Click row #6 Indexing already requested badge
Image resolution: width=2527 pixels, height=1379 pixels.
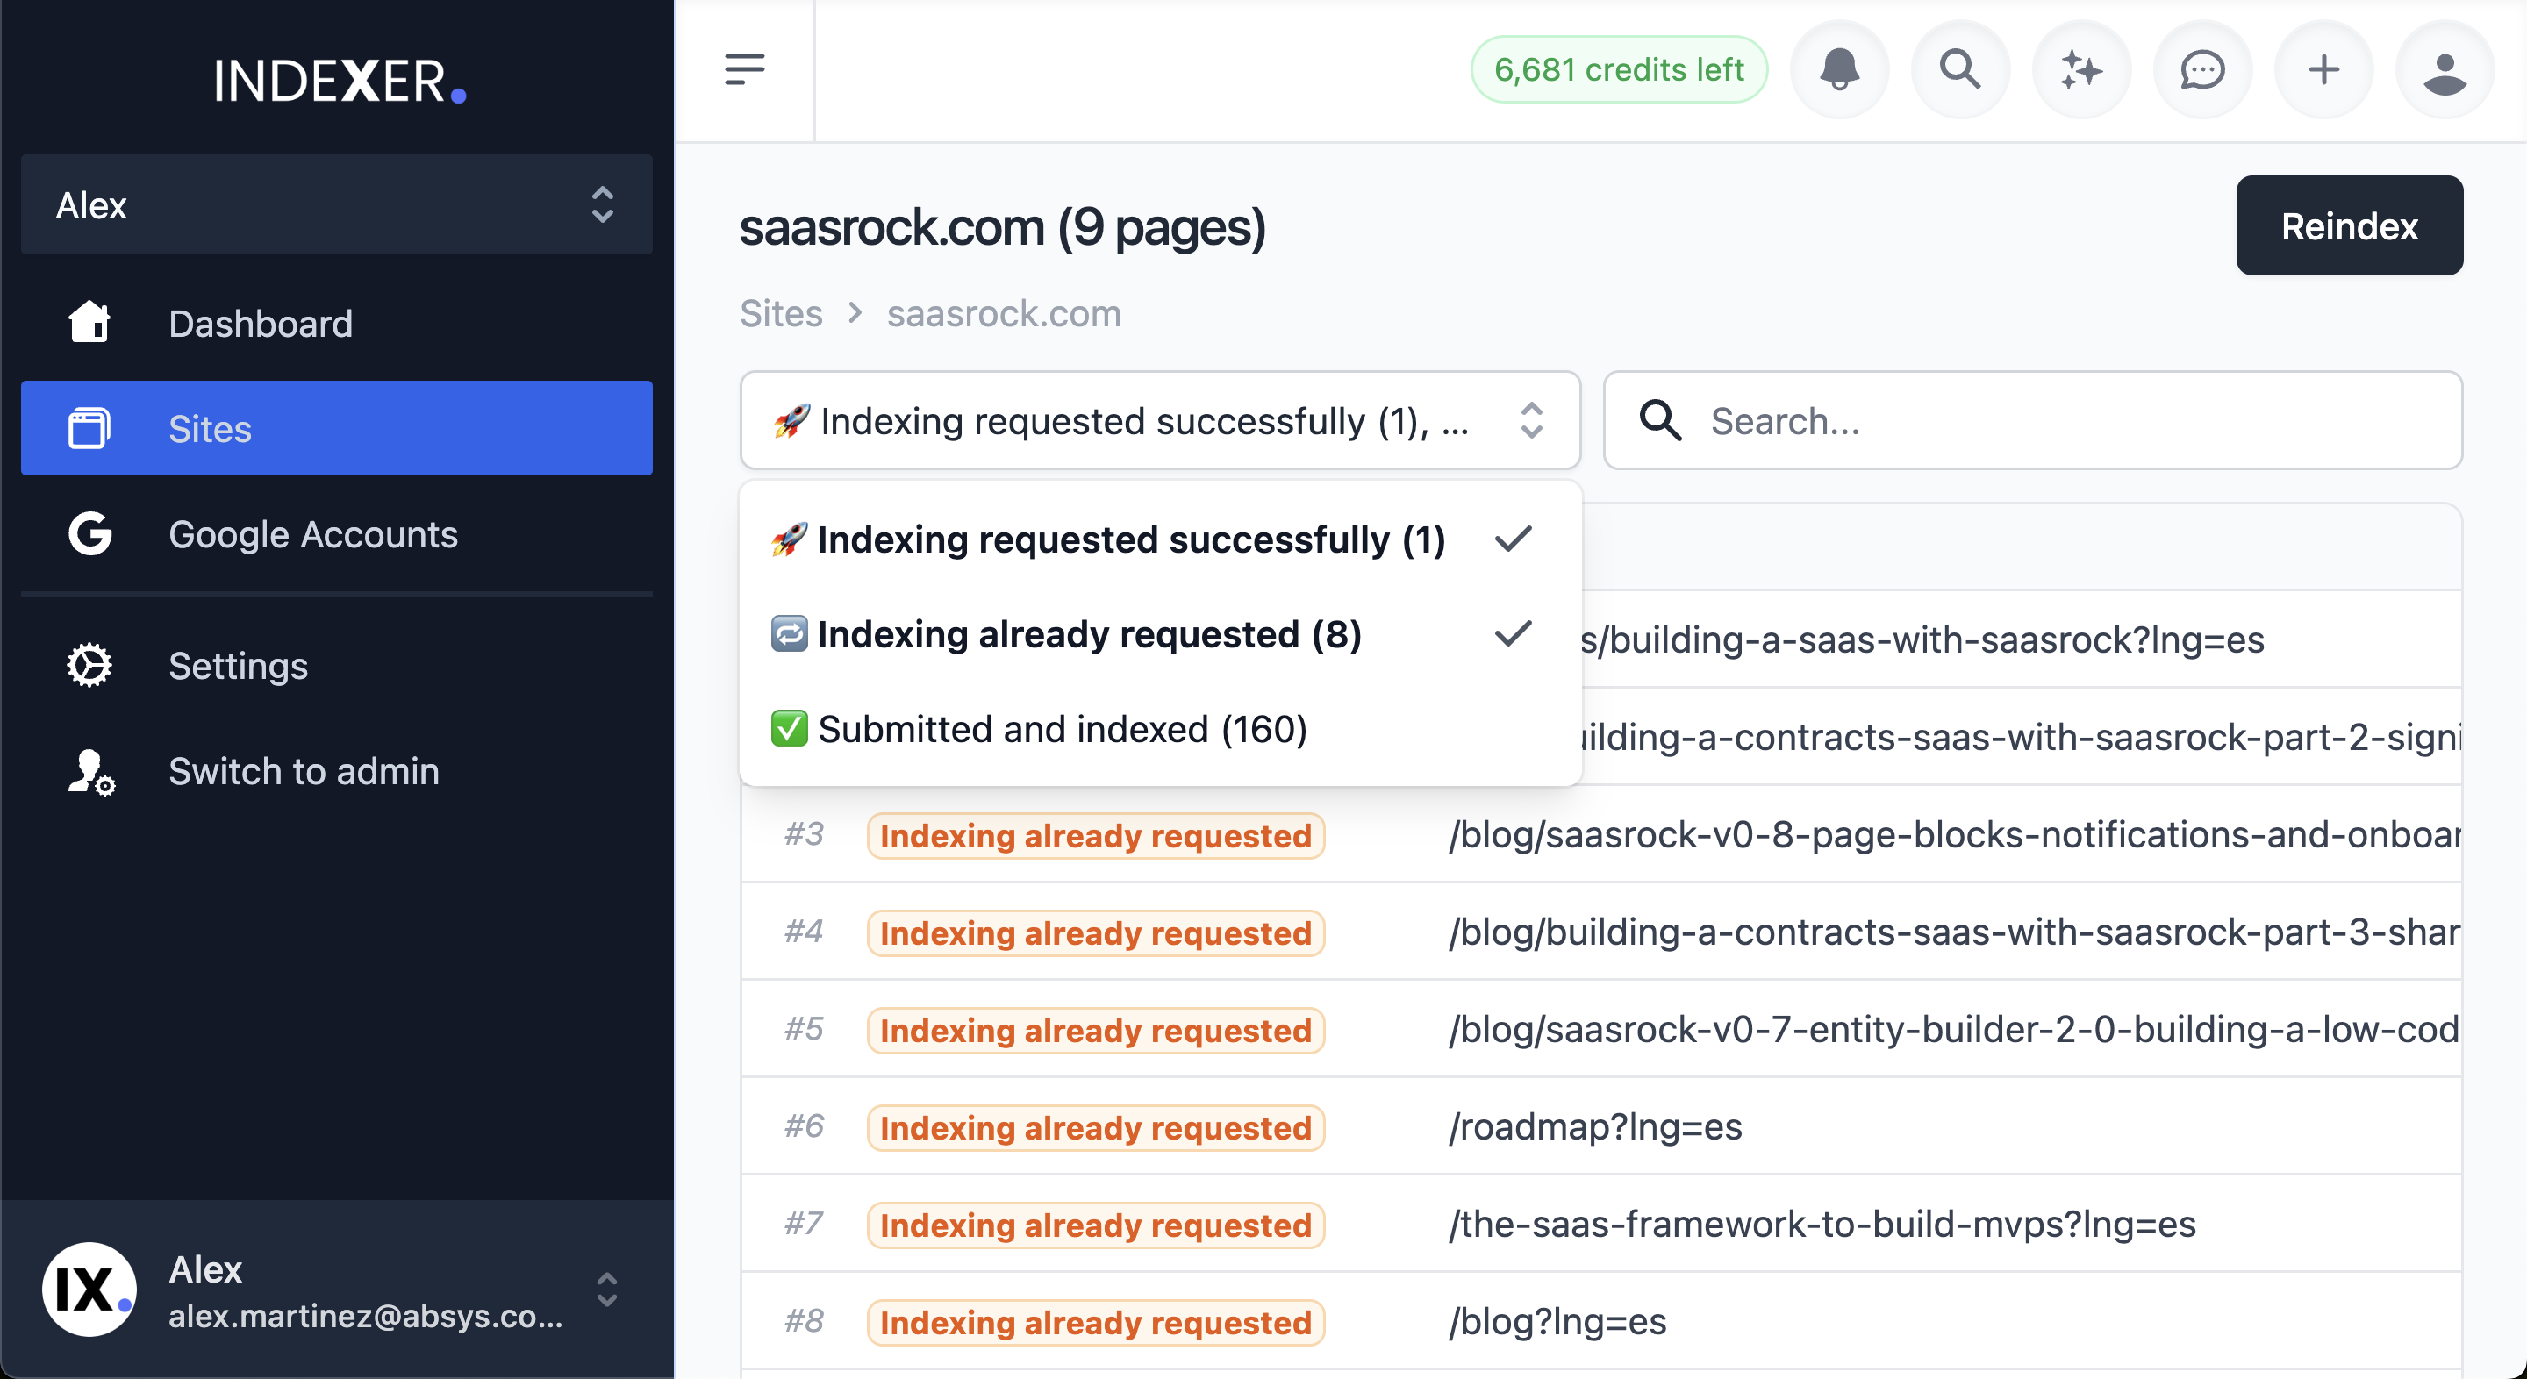click(1096, 1128)
